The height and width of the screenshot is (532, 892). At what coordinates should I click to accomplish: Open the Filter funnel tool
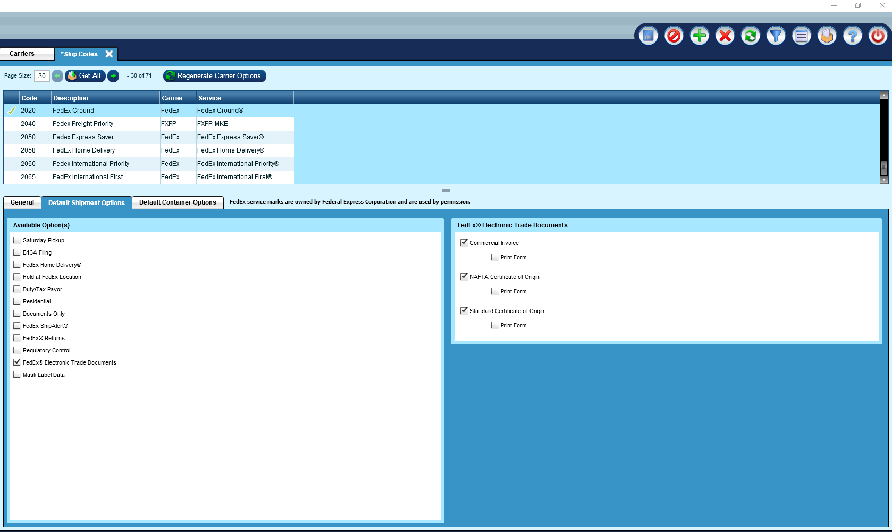tap(776, 36)
